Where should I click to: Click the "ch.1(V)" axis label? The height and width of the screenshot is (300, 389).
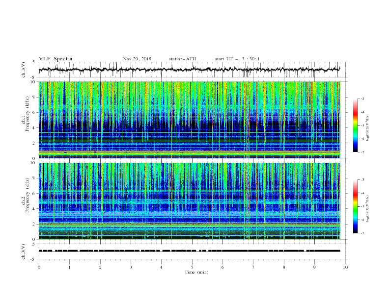click(x=24, y=70)
